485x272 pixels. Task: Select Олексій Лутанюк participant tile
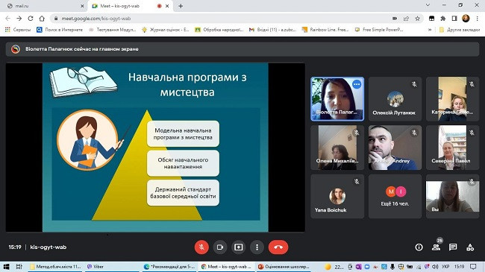[x=395, y=99]
